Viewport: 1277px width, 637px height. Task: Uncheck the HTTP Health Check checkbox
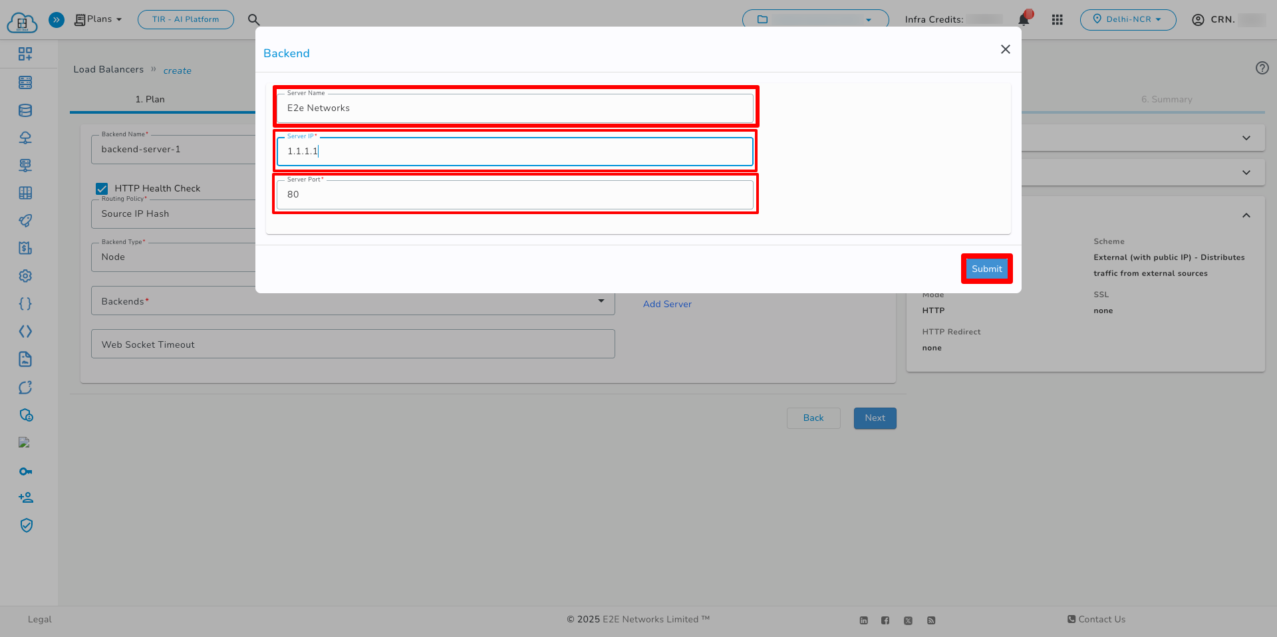click(x=102, y=188)
